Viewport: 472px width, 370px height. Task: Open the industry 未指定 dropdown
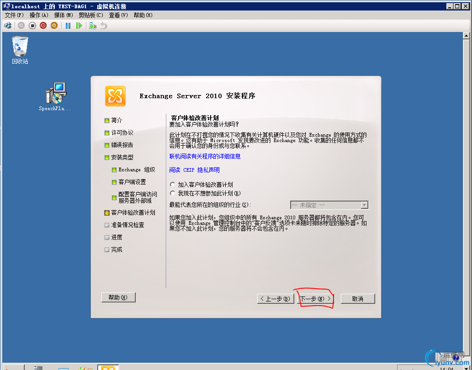[329, 205]
